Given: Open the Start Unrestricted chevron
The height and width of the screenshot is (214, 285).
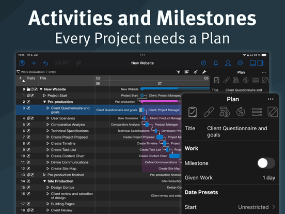Looking at the screenshot, I should 274,207.
